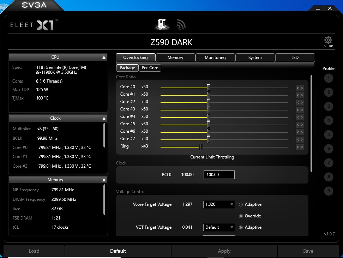Decrease Core #0 ratio with left arrow
Screen dimensions: 343x258
click(x=297, y=88)
